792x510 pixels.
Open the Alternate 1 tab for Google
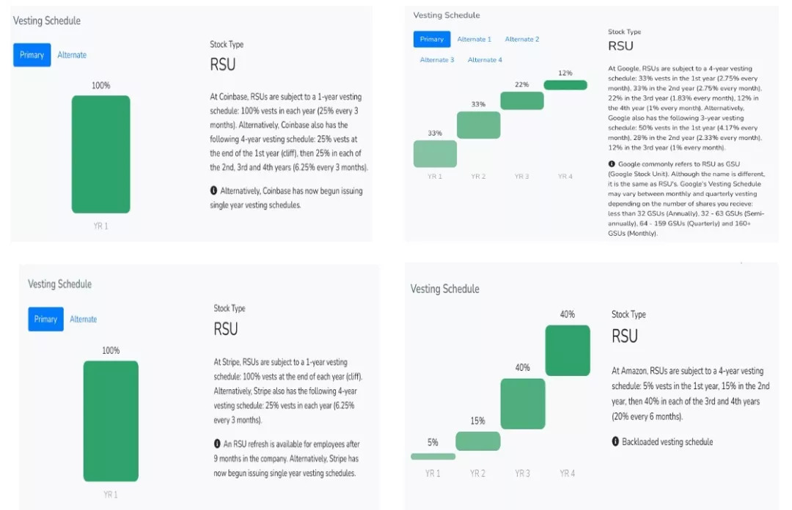[x=474, y=40]
